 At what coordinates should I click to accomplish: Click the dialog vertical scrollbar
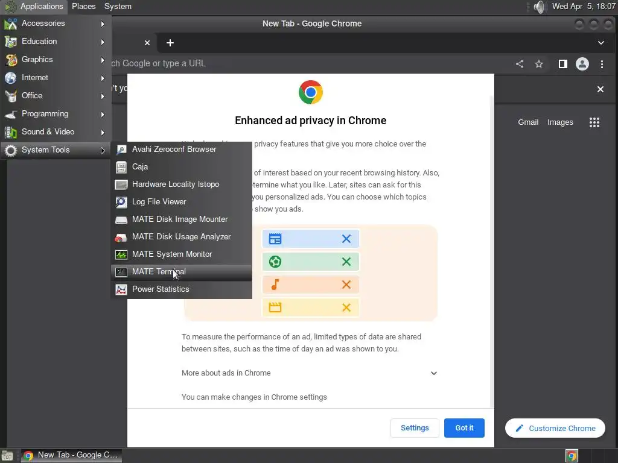[492, 252]
